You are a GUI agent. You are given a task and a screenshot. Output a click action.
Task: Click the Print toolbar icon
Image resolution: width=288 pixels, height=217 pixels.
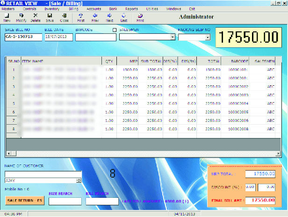click(140, 18)
